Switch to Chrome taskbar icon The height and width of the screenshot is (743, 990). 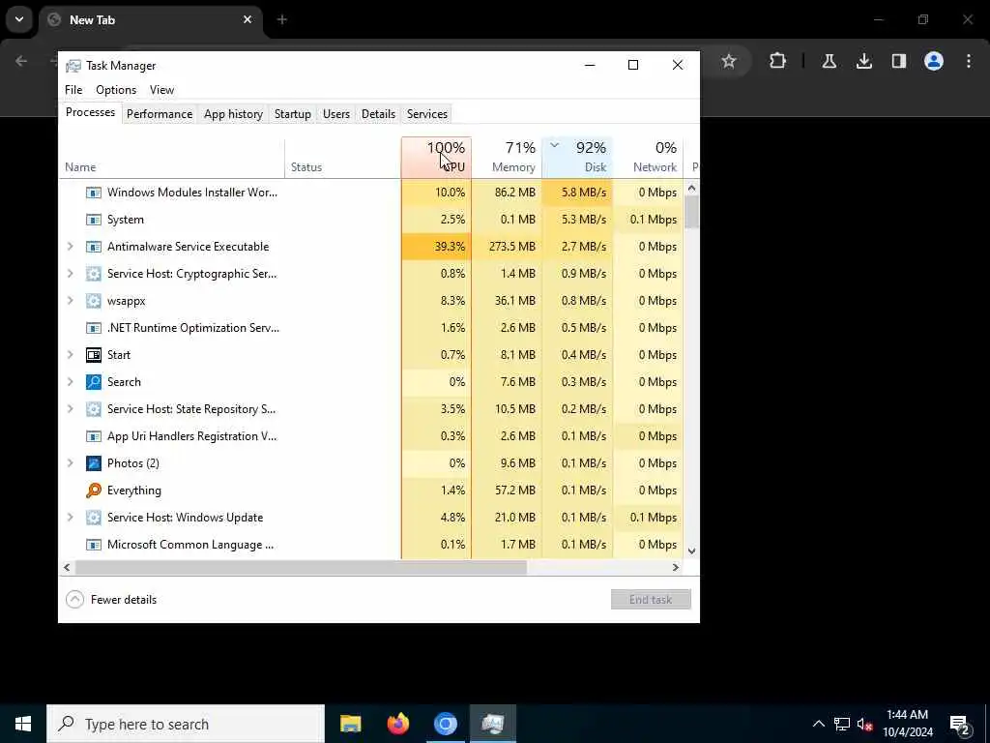coord(445,724)
